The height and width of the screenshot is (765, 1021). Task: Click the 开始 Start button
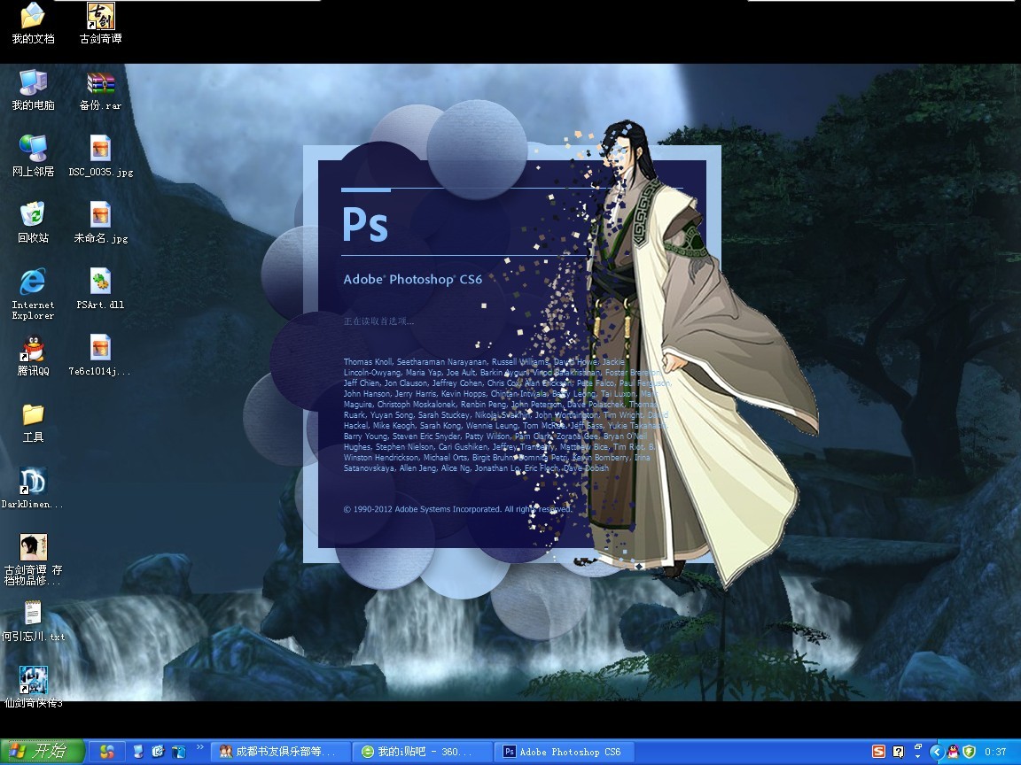[43, 752]
